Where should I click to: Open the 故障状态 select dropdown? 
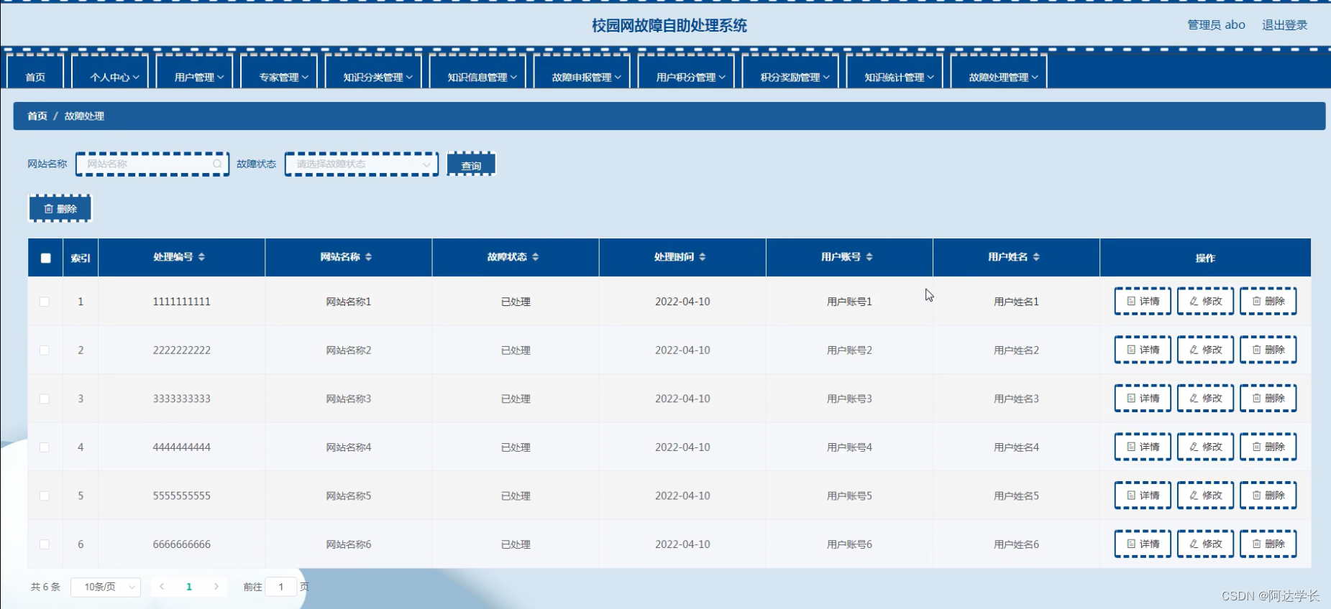click(x=362, y=164)
